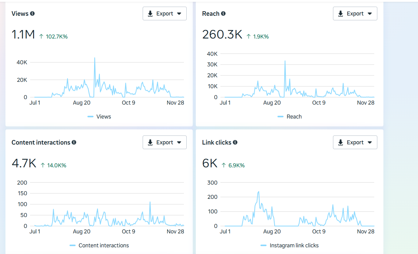
Task: Click the blue Content interactions legend swatch
Action: coord(73,246)
